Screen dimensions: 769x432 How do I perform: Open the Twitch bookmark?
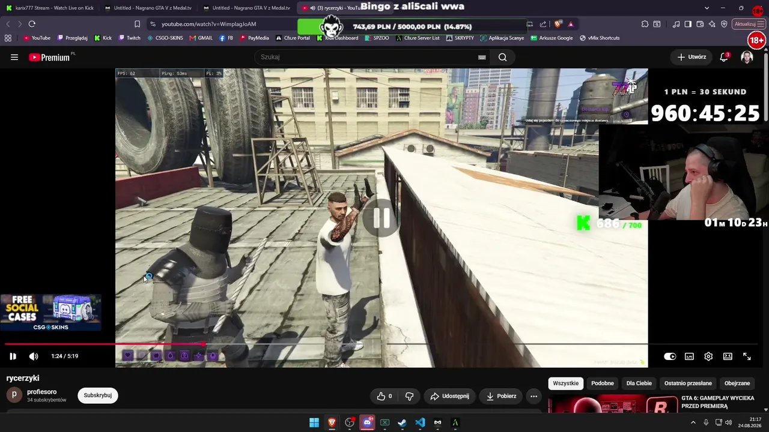pos(129,38)
